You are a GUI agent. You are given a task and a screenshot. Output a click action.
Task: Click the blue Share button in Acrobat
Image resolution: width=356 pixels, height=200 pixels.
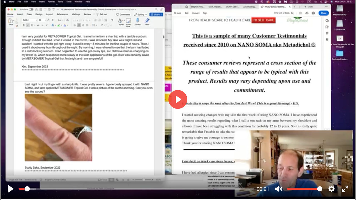point(323,13)
